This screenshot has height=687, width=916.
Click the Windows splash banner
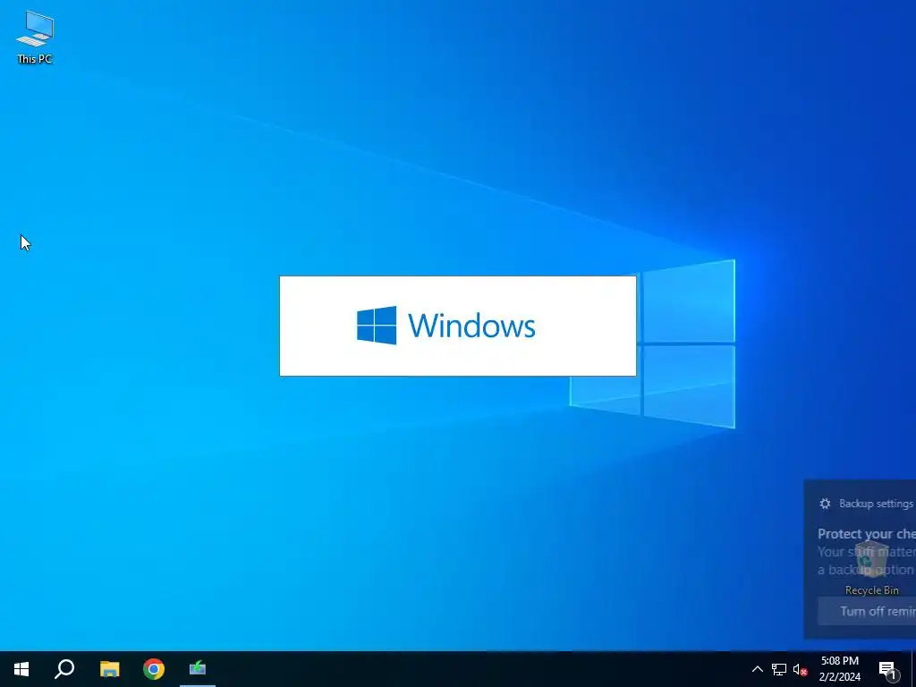pyautogui.click(x=458, y=326)
